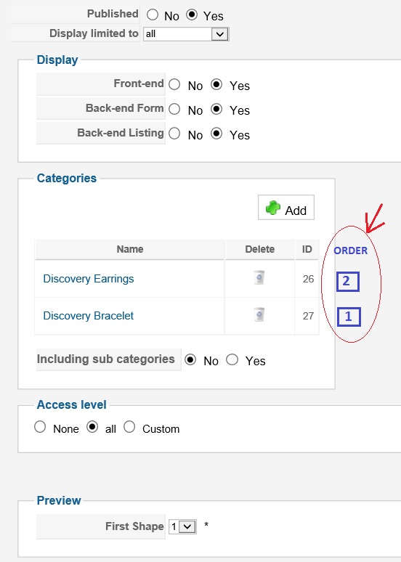Set Front-end display to No

174,84
